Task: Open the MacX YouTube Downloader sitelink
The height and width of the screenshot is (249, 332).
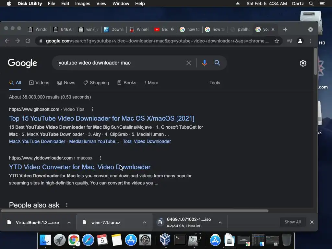Action: click(x=37, y=141)
